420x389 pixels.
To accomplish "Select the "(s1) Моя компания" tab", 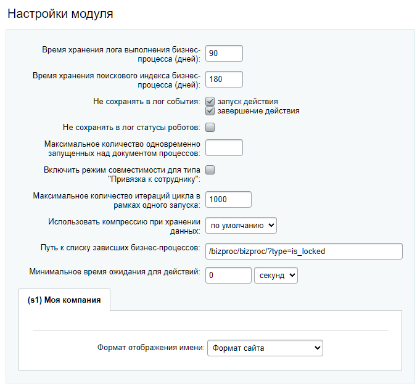I will 64,300.
